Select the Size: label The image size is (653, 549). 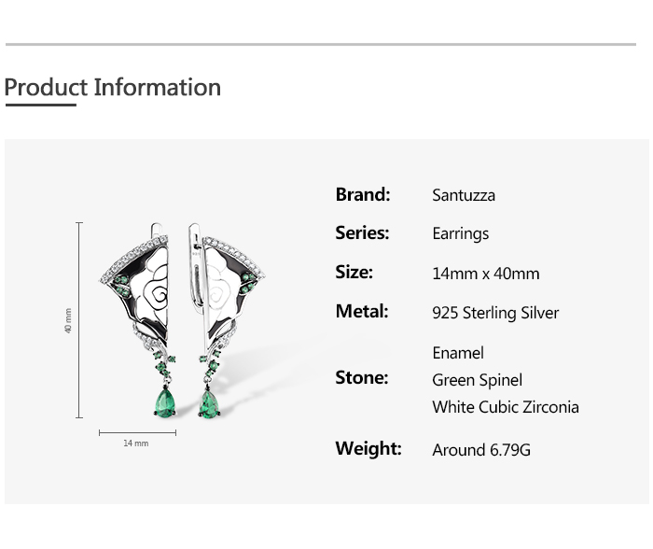[x=354, y=273]
